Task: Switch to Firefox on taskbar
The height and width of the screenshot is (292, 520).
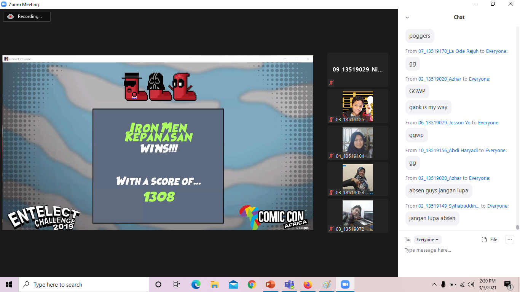Action: click(308, 284)
